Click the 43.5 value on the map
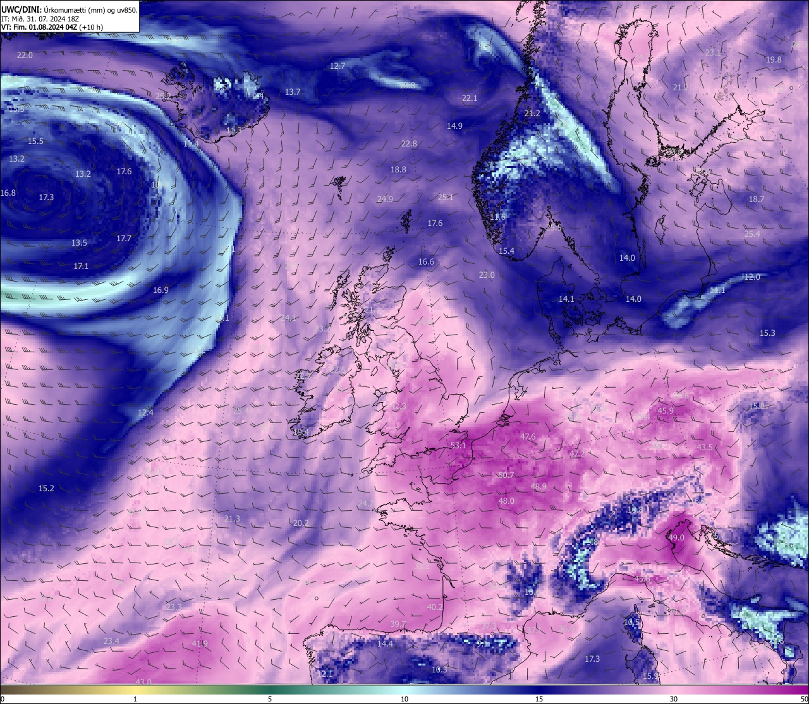 [705, 448]
